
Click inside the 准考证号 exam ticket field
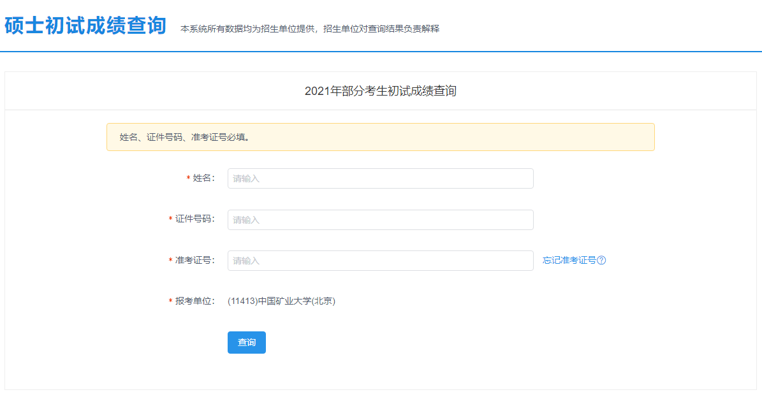pyautogui.click(x=380, y=260)
